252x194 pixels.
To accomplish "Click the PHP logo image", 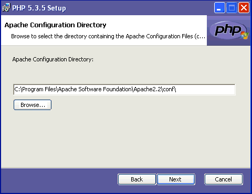I will tap(229, 30).
